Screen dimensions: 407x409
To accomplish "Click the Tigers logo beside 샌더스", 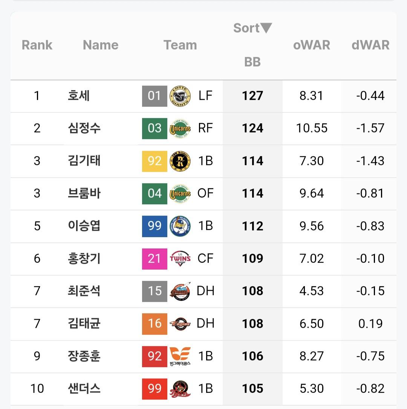I will [180, 389].
